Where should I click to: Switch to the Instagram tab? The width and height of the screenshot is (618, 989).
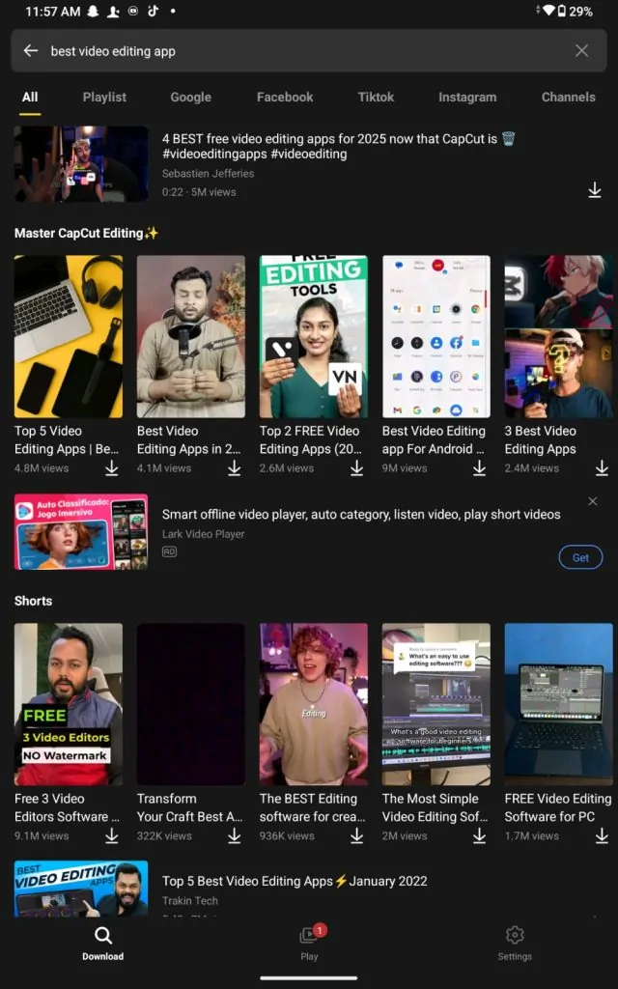(x=467, y=98)
